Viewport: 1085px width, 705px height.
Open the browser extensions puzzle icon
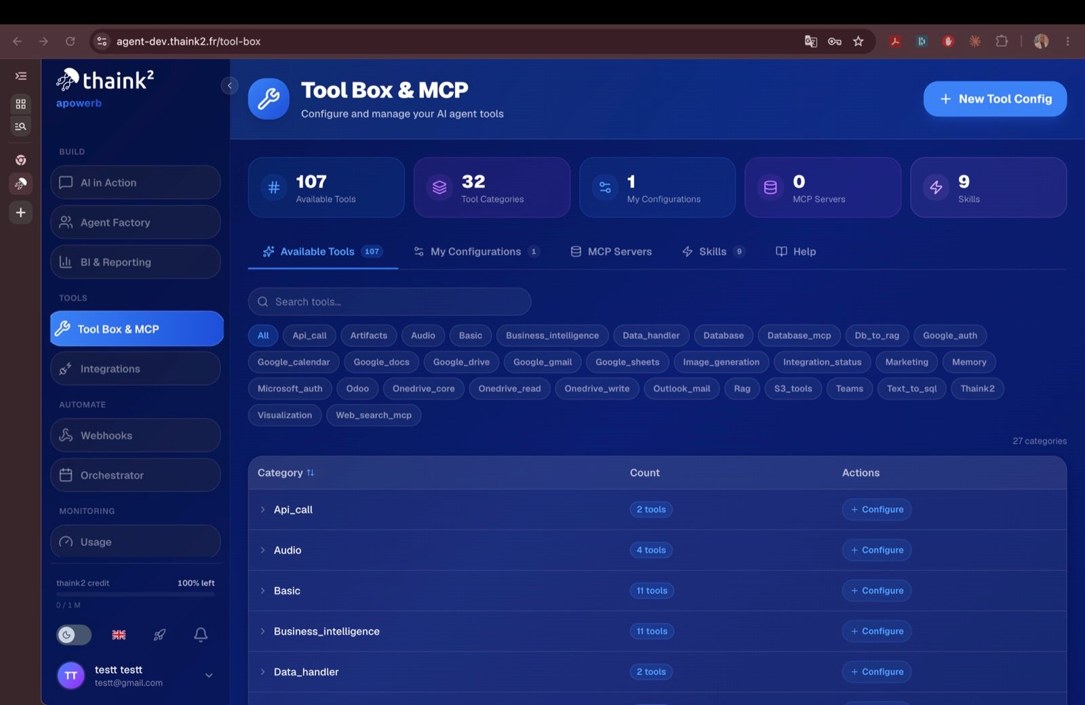(1002, 41)
